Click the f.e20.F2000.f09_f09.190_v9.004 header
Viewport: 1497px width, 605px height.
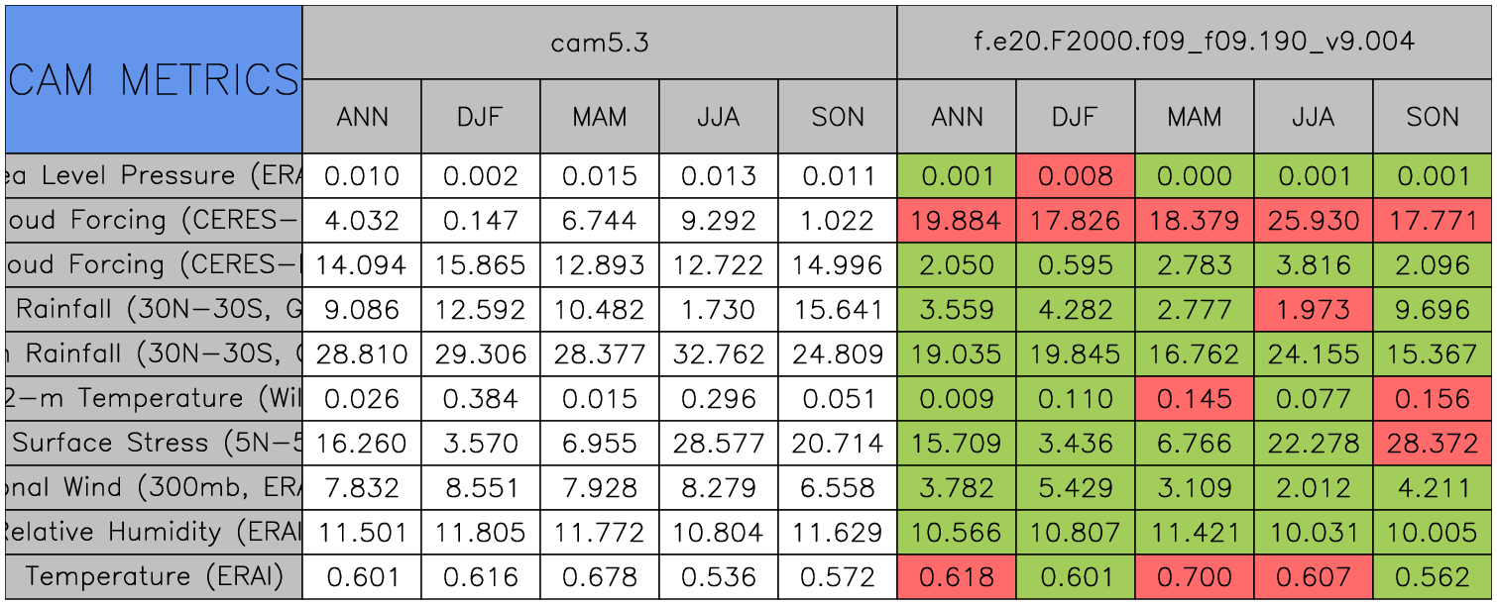tap(1195, 43)
